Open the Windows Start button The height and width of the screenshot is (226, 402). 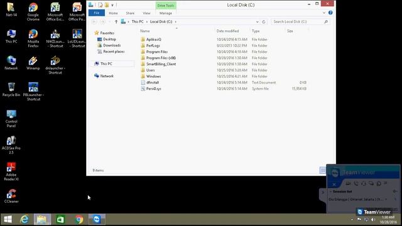click(8, 219)
